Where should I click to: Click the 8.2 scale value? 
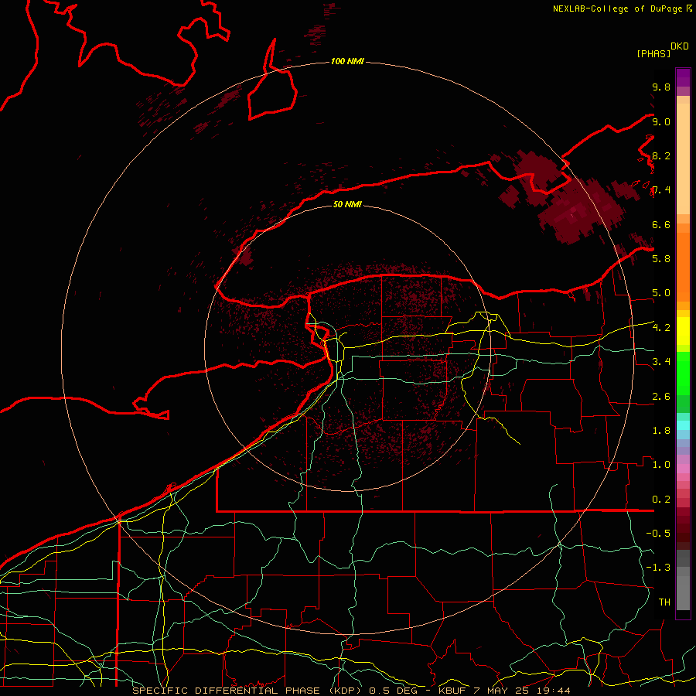tap(661, 155)
